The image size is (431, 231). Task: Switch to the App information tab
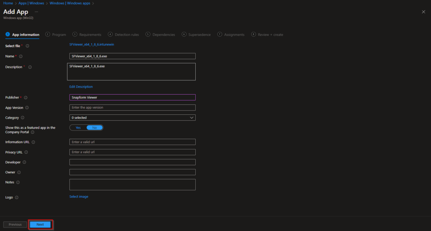click(22, 35)
